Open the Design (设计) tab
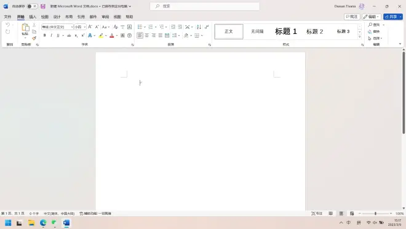Viewport: 406px width, 229px height. click(57, 17)
